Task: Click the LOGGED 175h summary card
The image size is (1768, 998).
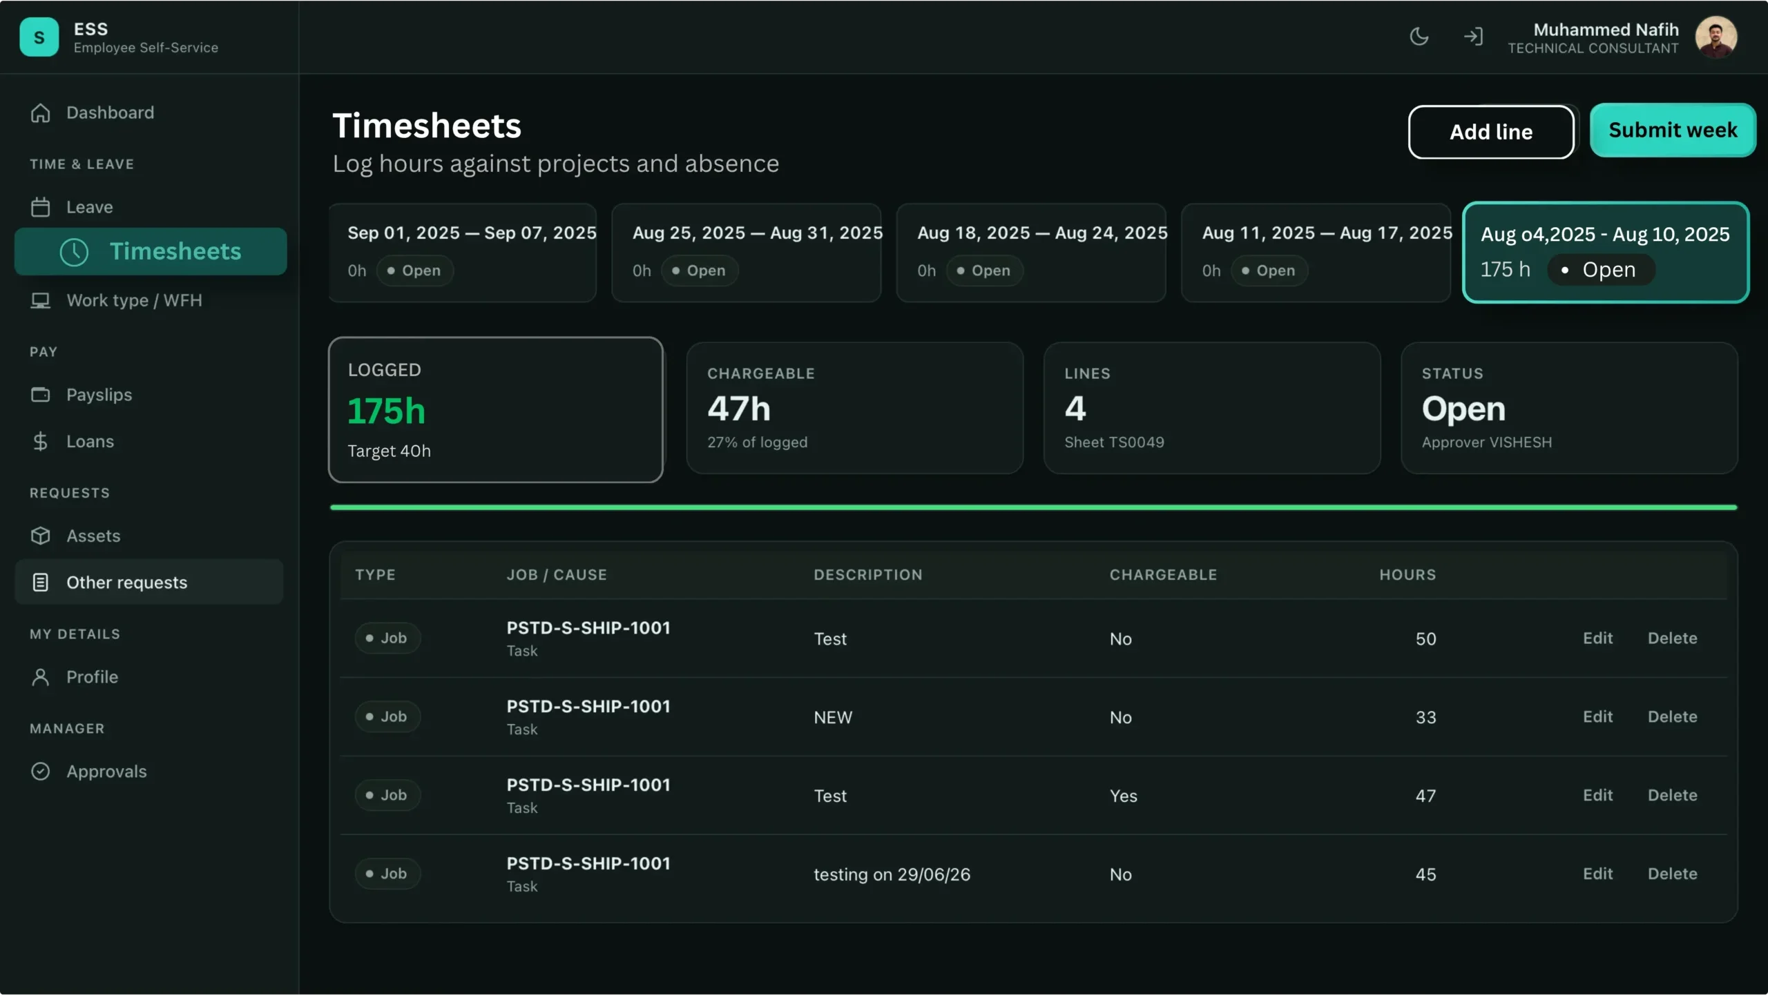Action: click(x=496, y=410)
